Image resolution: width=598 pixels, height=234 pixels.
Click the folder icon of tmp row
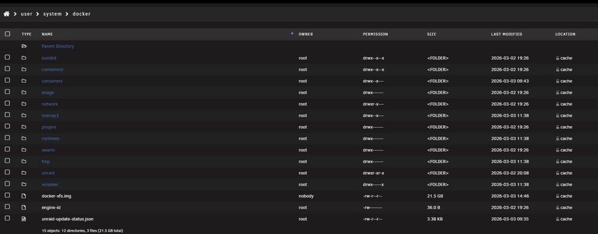tap(24, 161)
